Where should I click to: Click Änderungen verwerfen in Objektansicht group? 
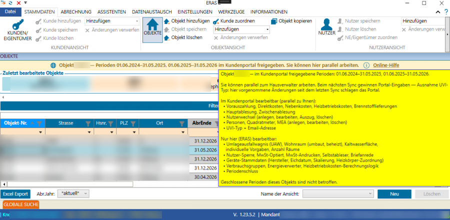click(x=241, y=37)
